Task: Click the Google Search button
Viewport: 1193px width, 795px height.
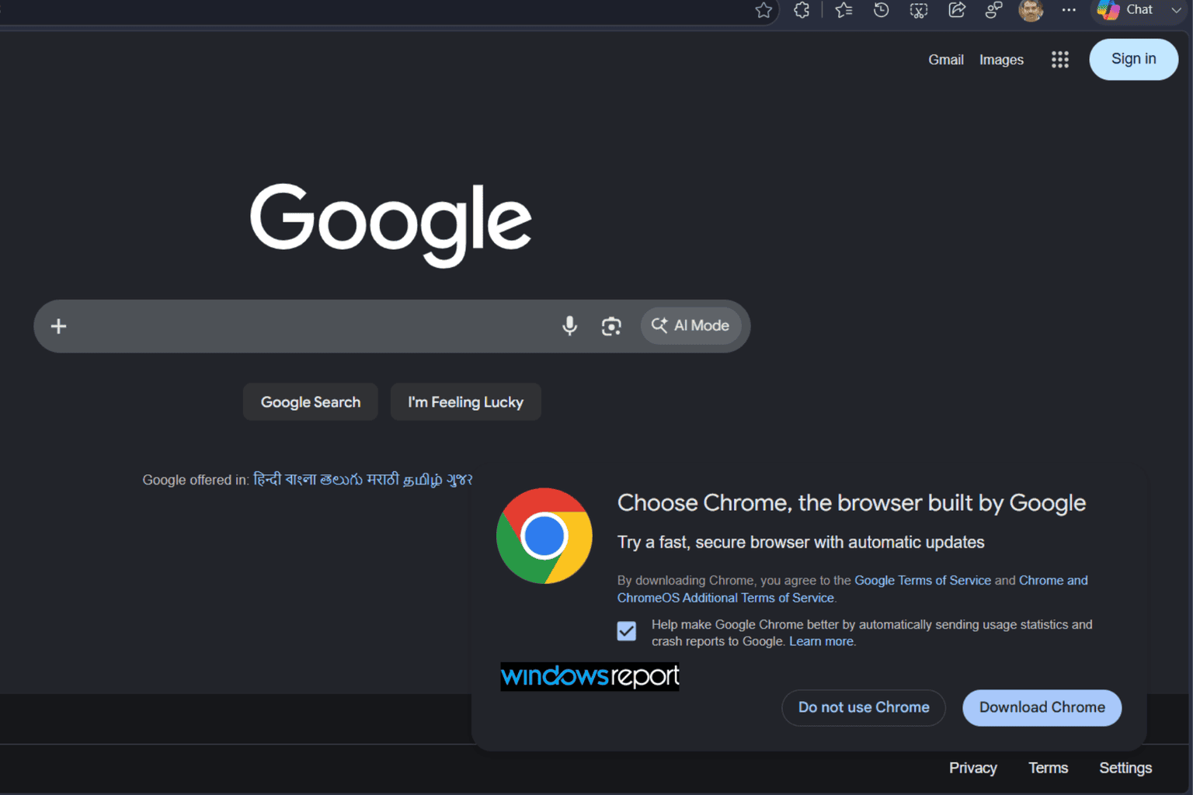Action: [311, 402]
